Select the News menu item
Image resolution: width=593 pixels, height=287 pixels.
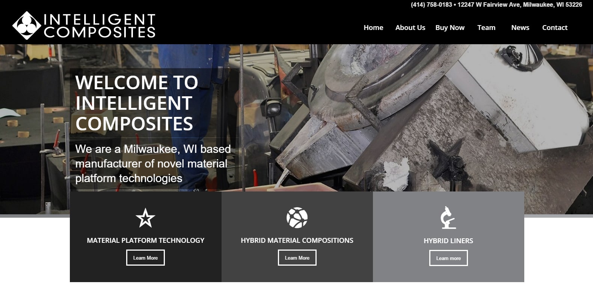tap(520, 28)
